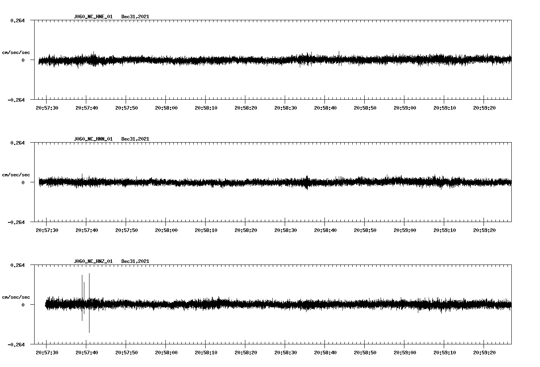Select the 20:57:30 label under HNN plot
This screenshot has height=367, width=540.
(x=47, y=230)
